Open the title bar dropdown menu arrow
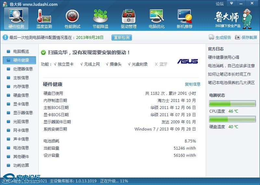Viewport: 260px width, 185px height. click(231, 4)
